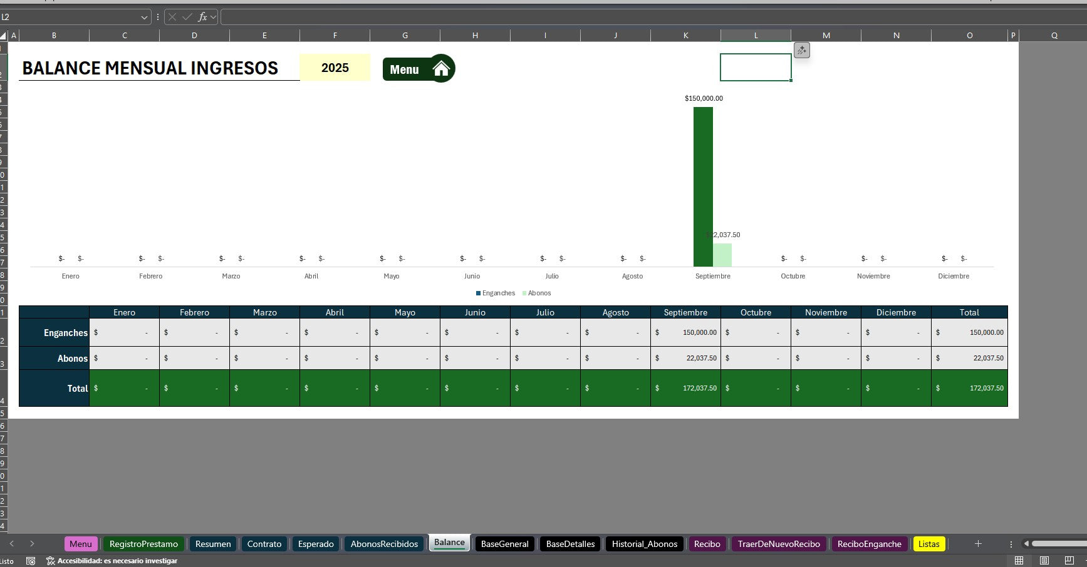Open the Name Box dropdown
The width and height of the screenshot is (1087, 567).
click(x=144, y=17)
